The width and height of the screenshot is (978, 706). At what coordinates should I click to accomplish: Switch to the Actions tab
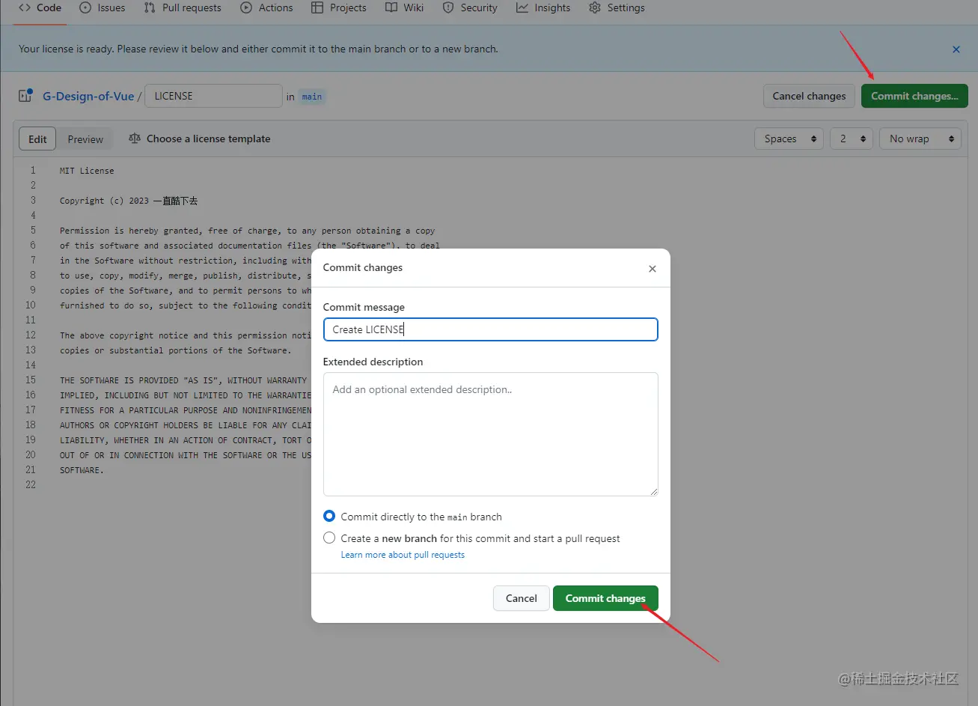(x=266, y=7)
